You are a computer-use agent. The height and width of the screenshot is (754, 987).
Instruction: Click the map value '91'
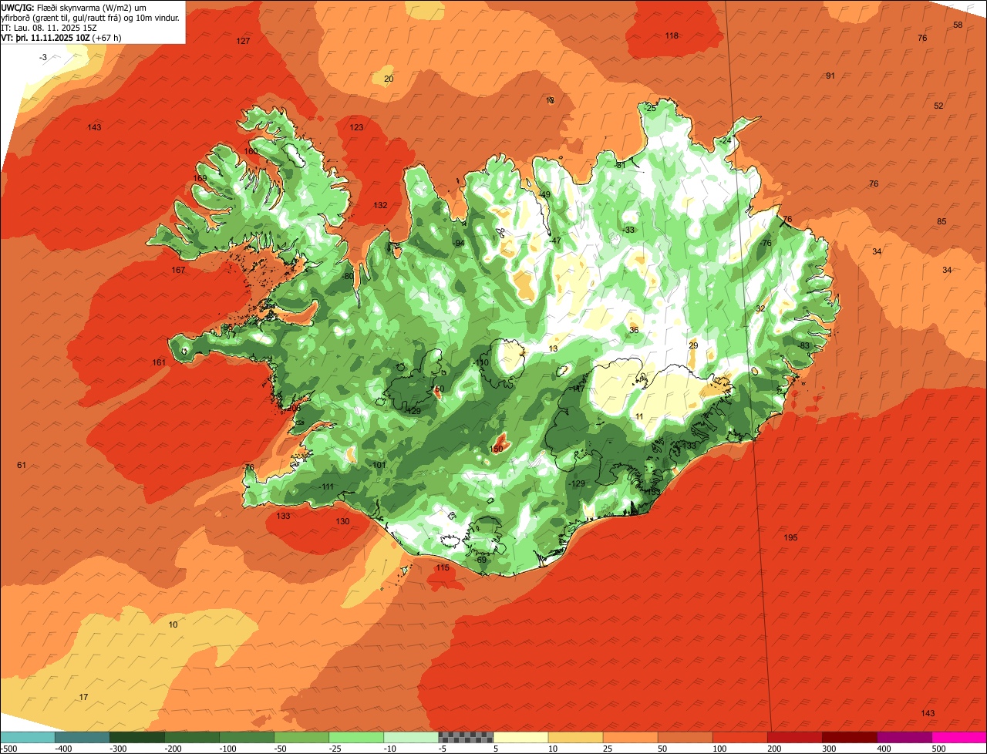(x=830, y=76)
